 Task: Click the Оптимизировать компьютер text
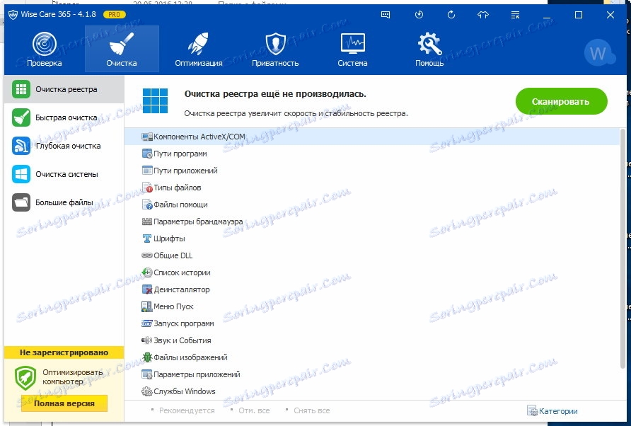coord(73,377)
